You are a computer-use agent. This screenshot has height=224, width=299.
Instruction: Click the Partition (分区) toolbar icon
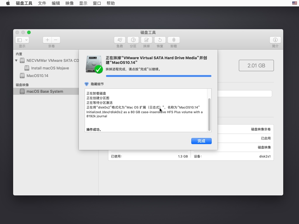click(x=133, y=40)
